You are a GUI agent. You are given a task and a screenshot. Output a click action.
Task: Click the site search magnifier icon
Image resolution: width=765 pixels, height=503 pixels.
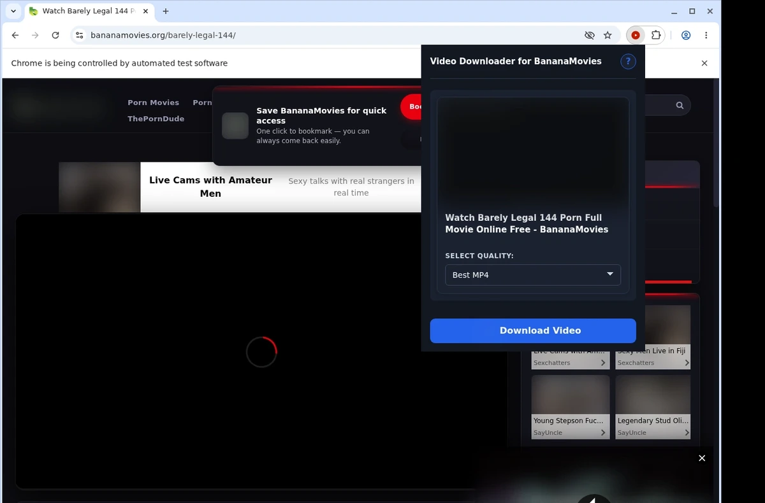(680, 105)
